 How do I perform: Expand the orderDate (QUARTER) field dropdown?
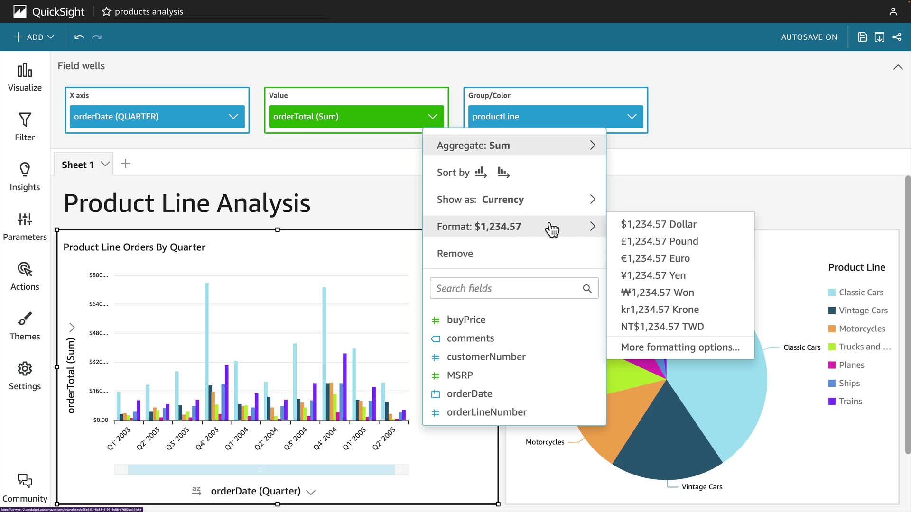tap(233, 117)
